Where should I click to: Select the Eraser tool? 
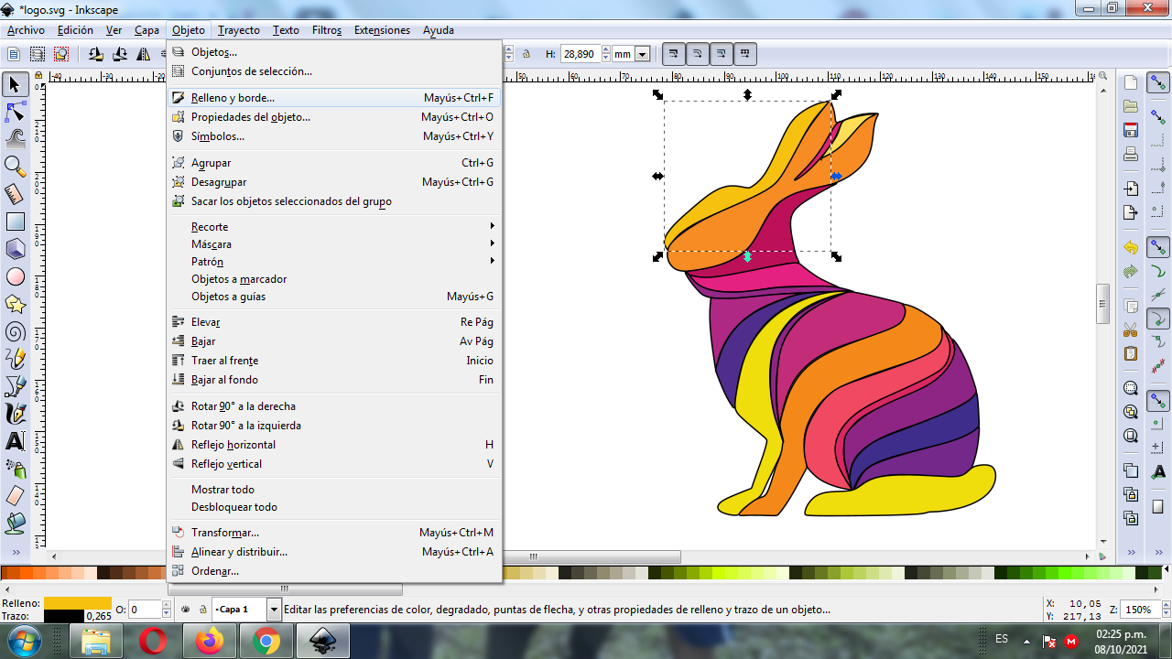click(x=15, y=496)
